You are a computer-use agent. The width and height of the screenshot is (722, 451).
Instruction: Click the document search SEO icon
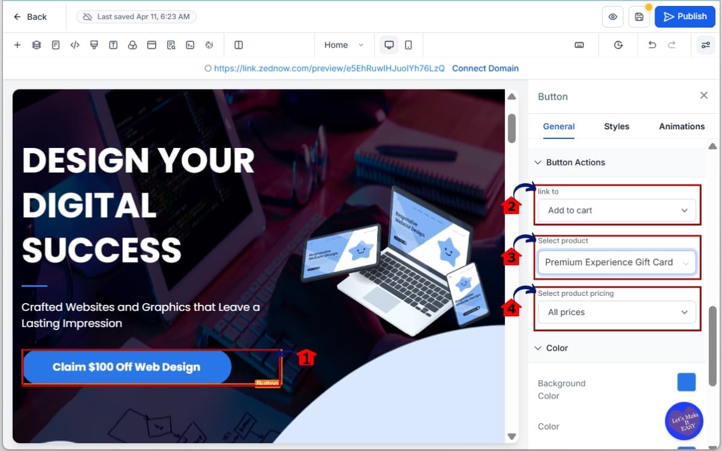[171, 45]
